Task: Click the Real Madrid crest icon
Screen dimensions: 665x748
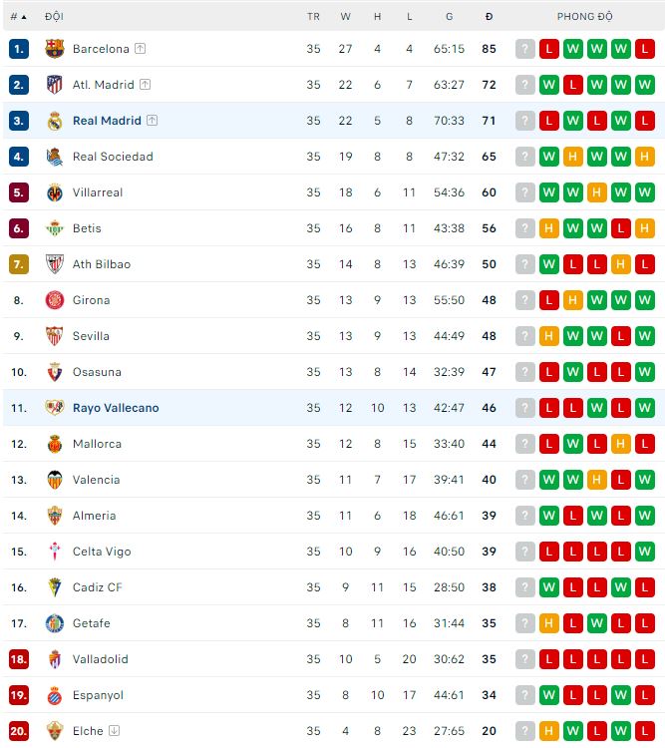Action: pos(55,121)
